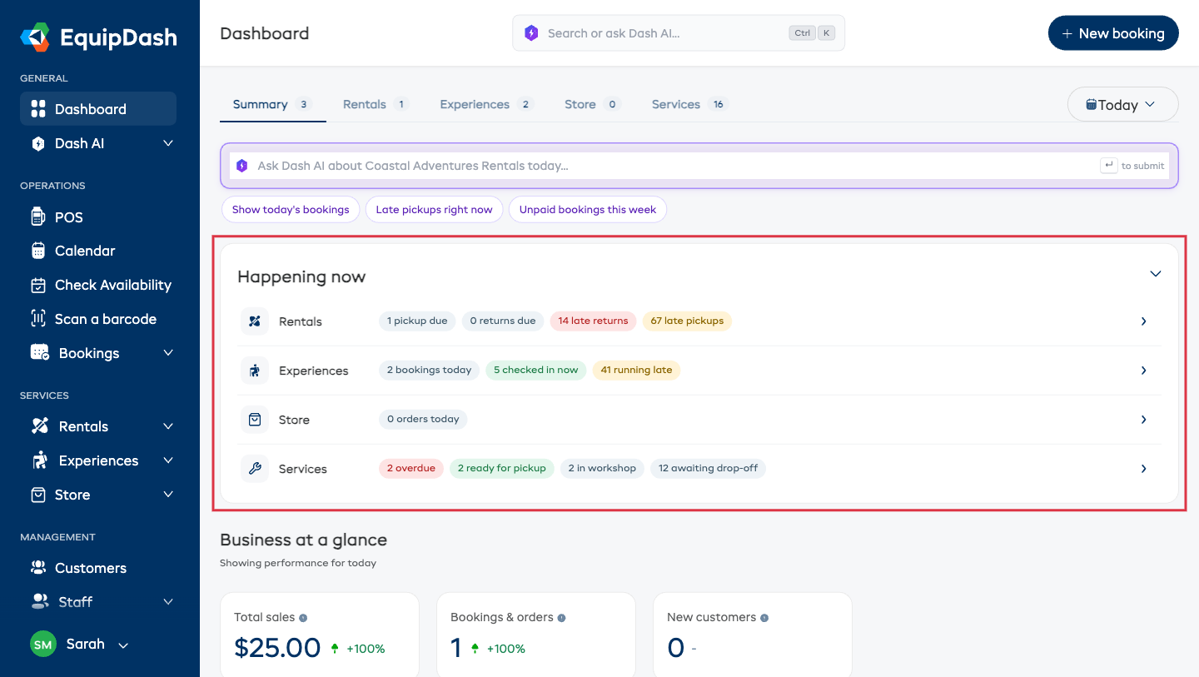The height and width of the screenshot is (677, 1199).
Task: Expand the Experiences sidebar submenu
Action: point(168,460)
